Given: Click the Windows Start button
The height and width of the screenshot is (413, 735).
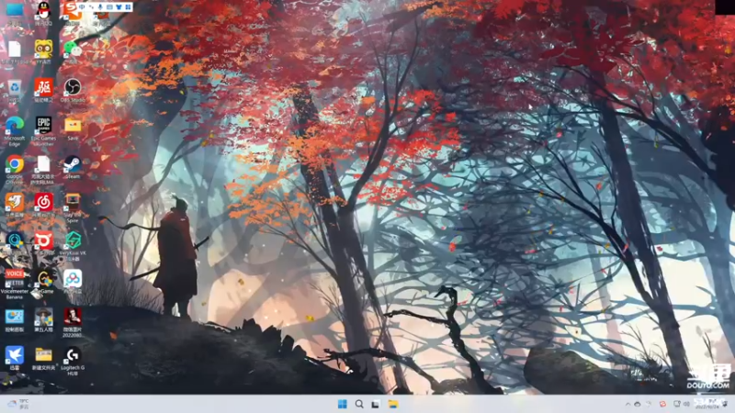Looking at the screenshot, I should click(x=342, y=404).
